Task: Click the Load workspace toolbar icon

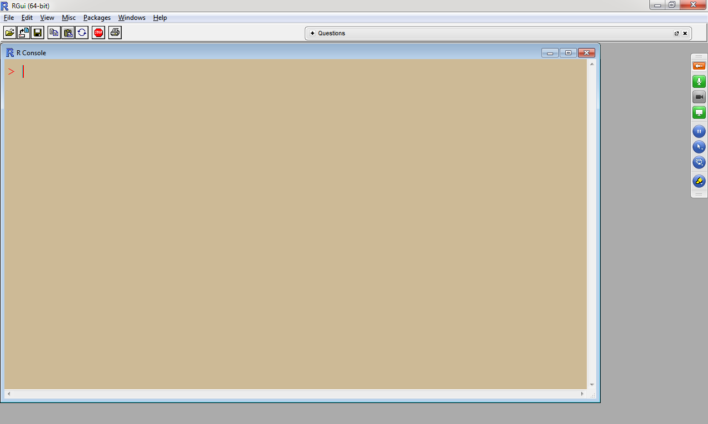Action: pyautogui.click(x=24, y=33)
